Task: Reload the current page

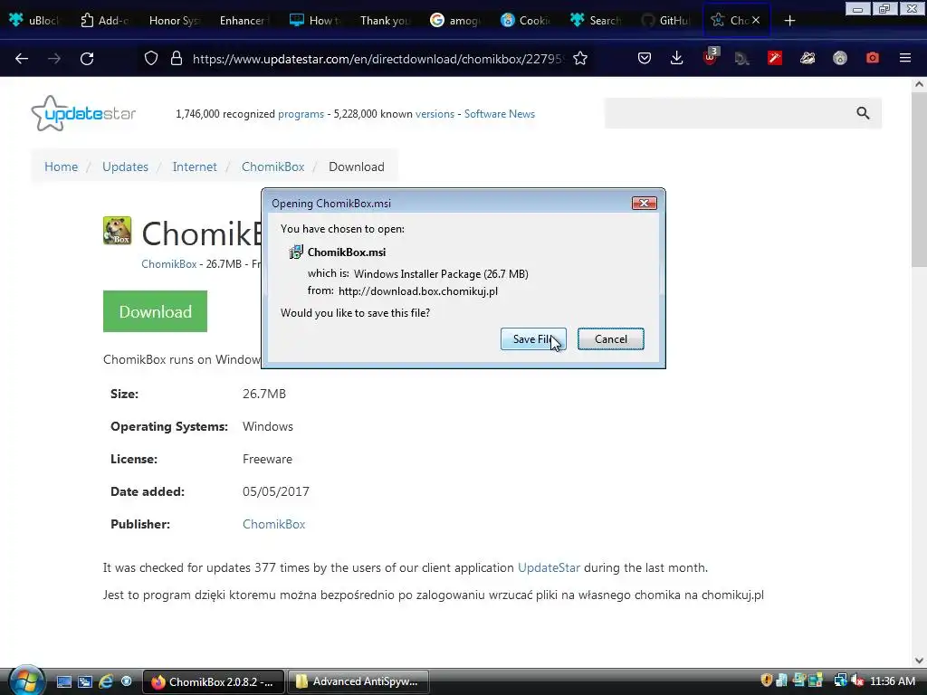Action: (x=87, y=59)
